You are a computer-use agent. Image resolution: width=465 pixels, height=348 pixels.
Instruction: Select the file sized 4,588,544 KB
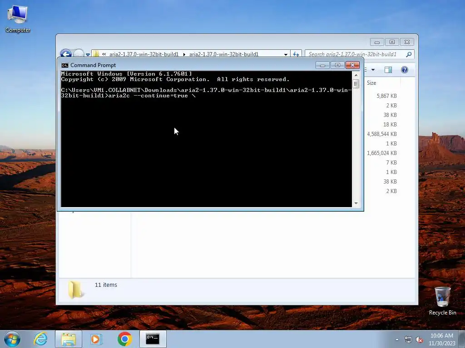pos(382,134)
